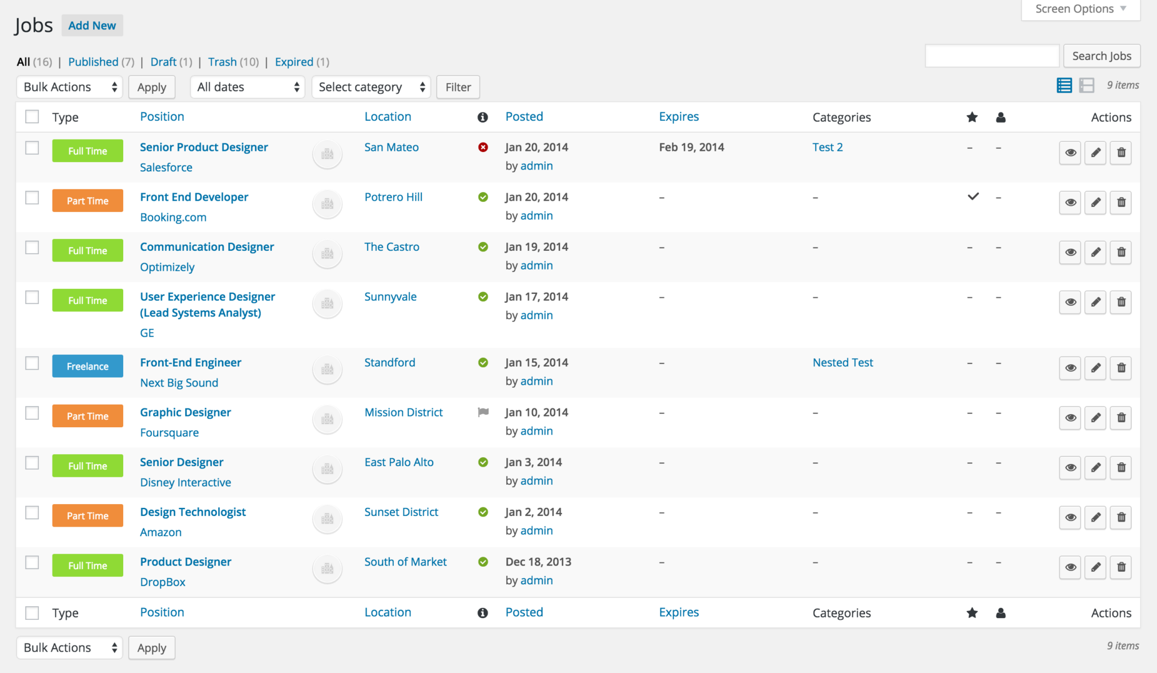Click inside the search jobs input field

pyautogui.click(x=991, y=56)
